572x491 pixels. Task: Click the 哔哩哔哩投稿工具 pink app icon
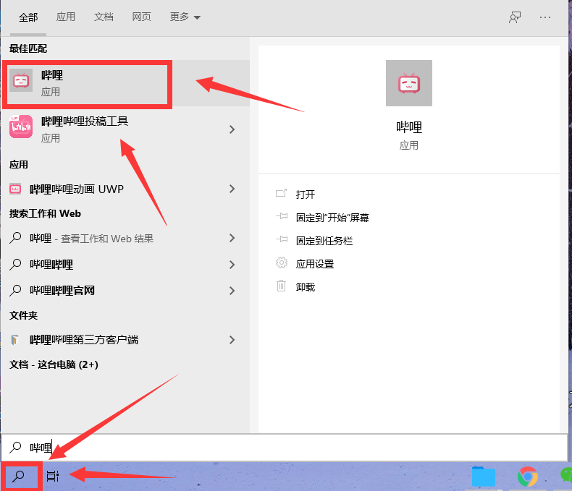pos(21,127)
